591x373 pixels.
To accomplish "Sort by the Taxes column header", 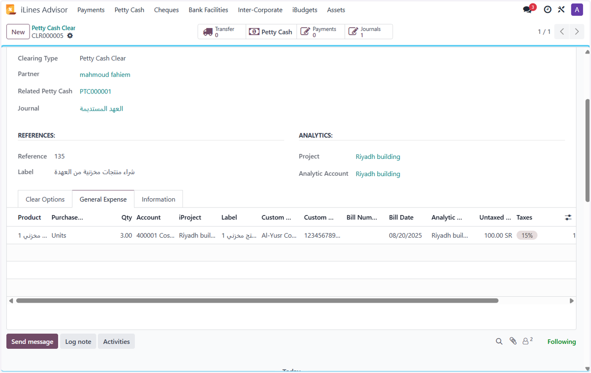I will point(524,218).
